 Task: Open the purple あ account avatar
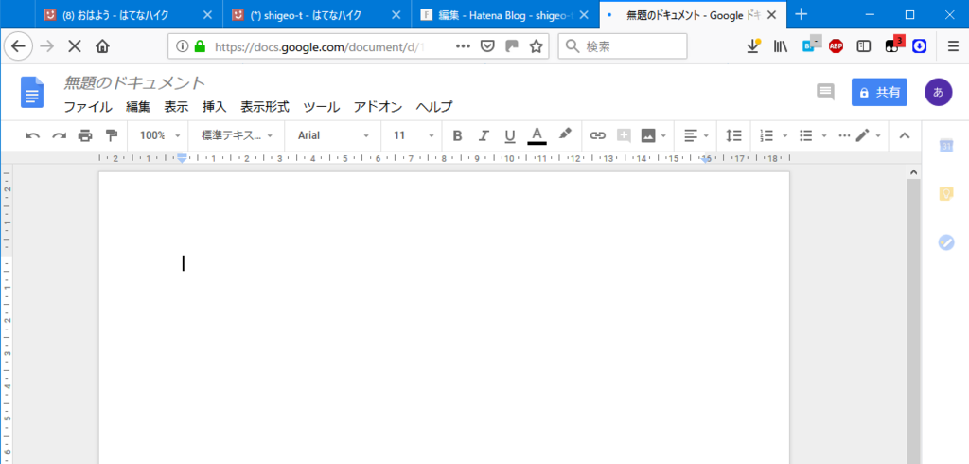(938, 92)
